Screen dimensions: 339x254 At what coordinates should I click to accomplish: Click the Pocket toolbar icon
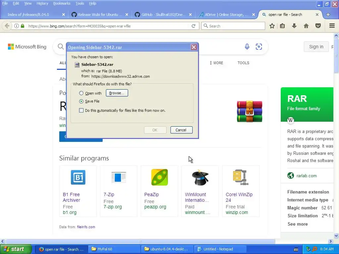click(318, 26)
